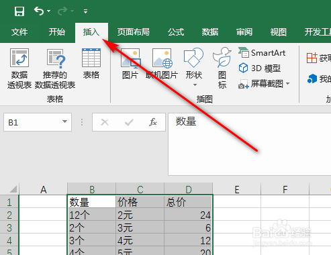Click the cancel X in formula bar
The height and width of the screenshot is (255, 331).
click(x=105, y=122)
